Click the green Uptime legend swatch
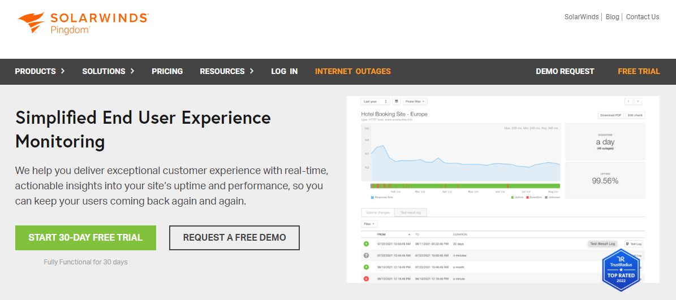 pyautogui.click(x=513, y=197)
